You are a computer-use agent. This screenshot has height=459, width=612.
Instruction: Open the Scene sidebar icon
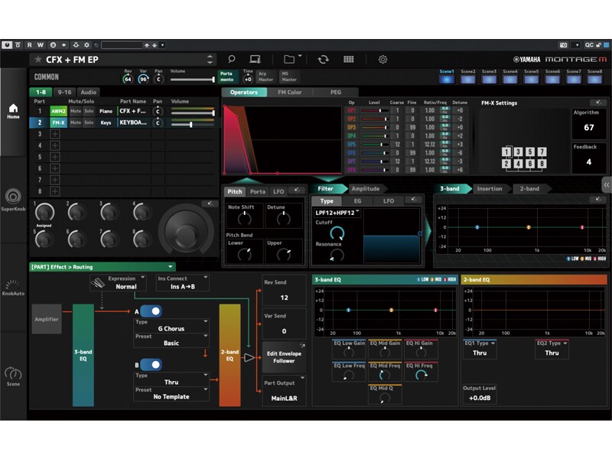tap(13, 376)
